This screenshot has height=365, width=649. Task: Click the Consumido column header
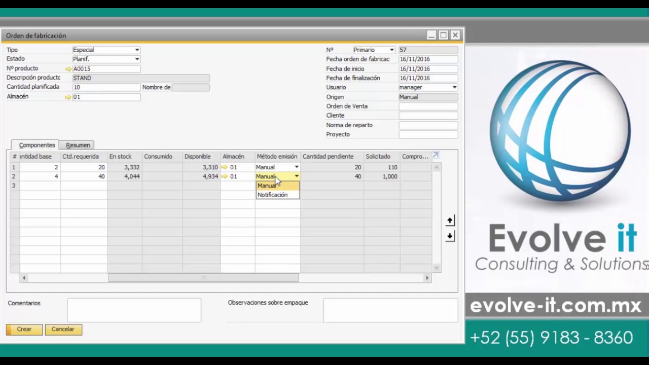pos(162,157)
